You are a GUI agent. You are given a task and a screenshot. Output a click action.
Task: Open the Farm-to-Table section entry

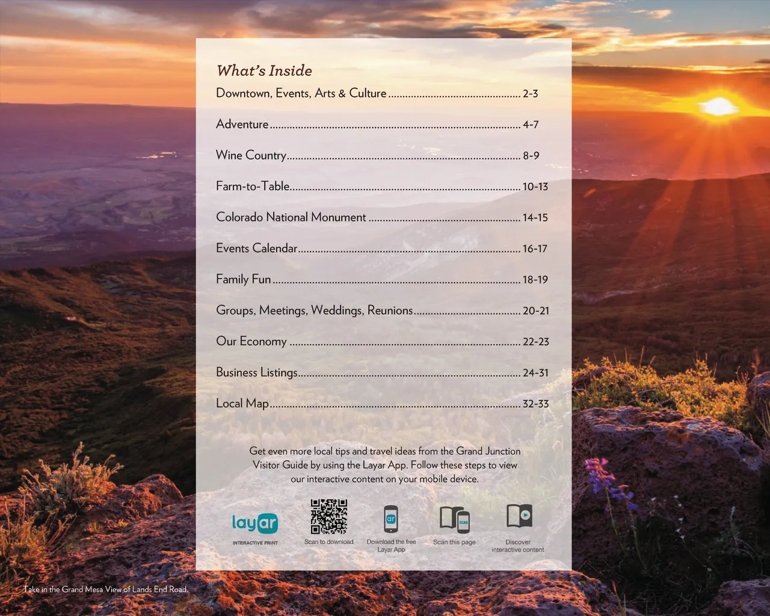coord(253,186)
